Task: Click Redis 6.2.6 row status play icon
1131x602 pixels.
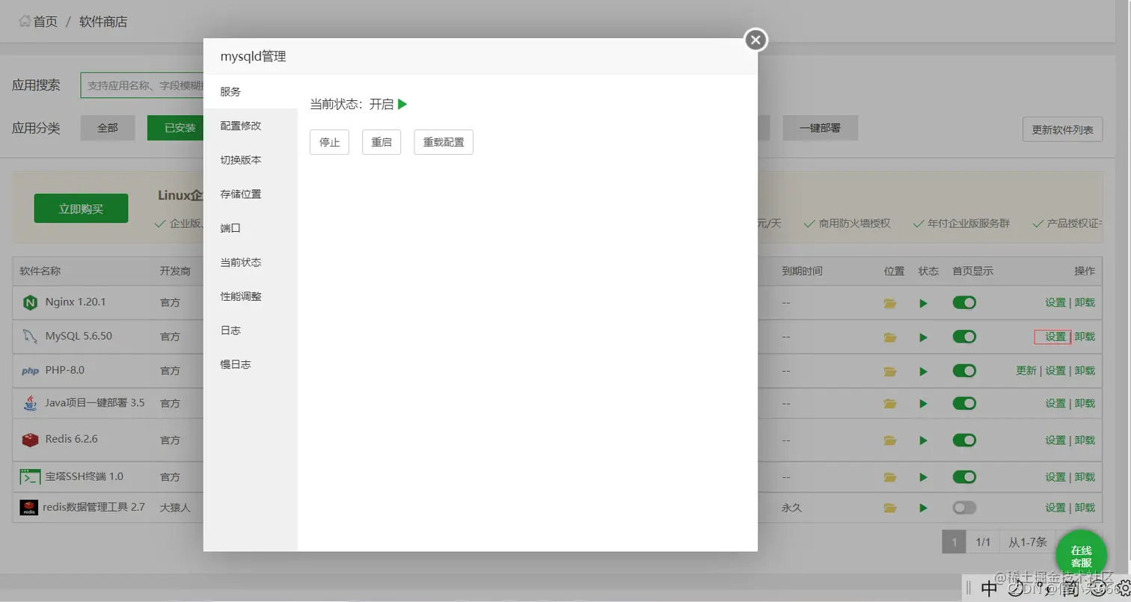Action: (924, 440)
